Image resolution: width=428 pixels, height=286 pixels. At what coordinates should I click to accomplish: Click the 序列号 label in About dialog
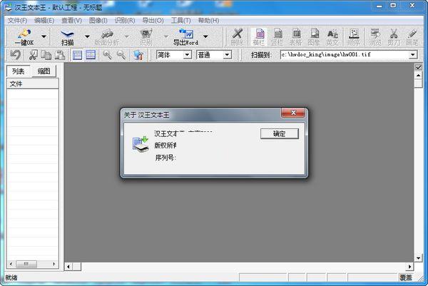coord(165,158)
